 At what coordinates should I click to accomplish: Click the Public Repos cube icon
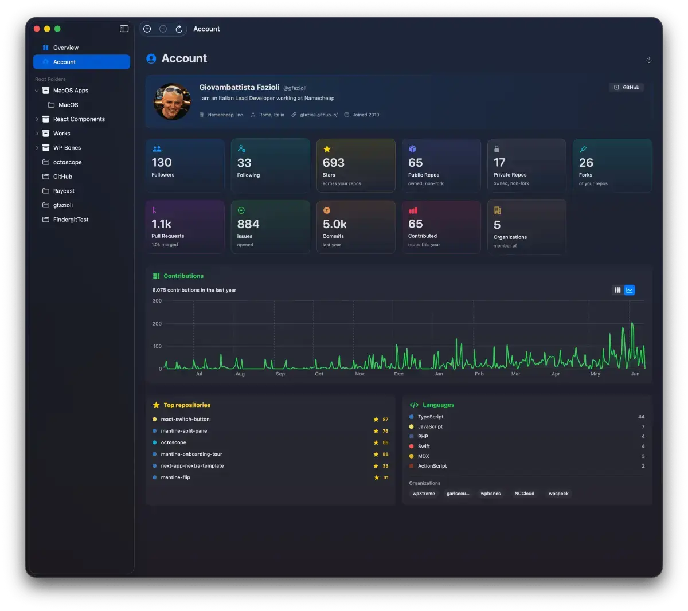(412, 149)
